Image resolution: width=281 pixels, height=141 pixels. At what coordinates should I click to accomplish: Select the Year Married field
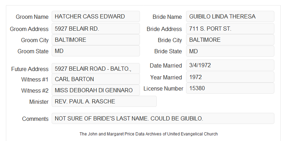(x=230, y=77)
